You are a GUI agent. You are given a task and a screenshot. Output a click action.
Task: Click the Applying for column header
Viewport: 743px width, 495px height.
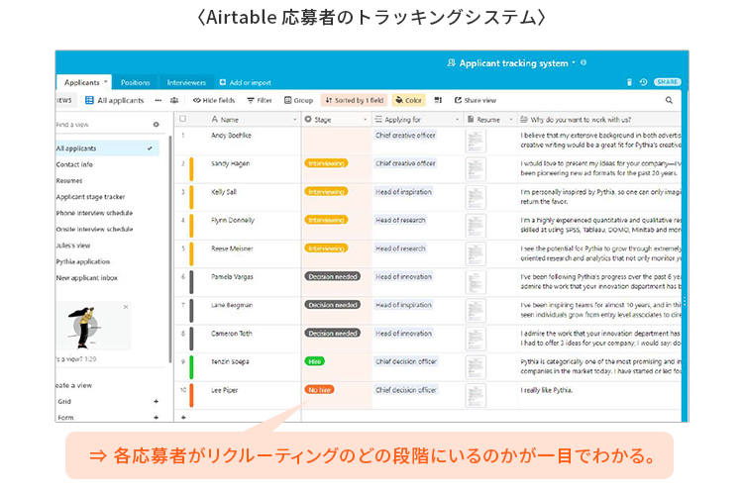point(417,120)
